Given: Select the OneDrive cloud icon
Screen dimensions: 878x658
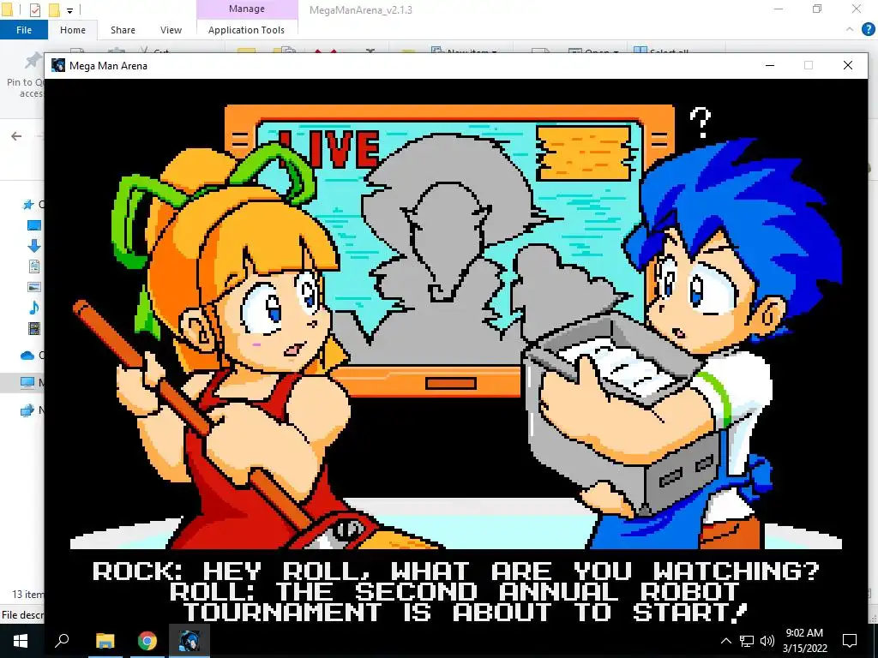Looking at the screenshot, I should pos(27,356).
